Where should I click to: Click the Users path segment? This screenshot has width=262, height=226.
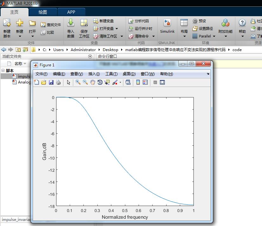point(58,50)
